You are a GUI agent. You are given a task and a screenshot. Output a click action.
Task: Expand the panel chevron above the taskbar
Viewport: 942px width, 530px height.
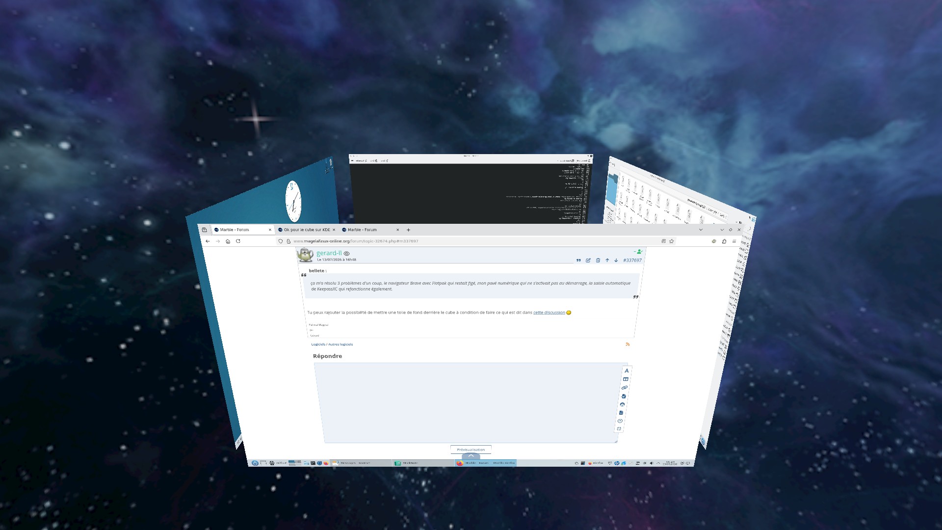click(471, 456)
